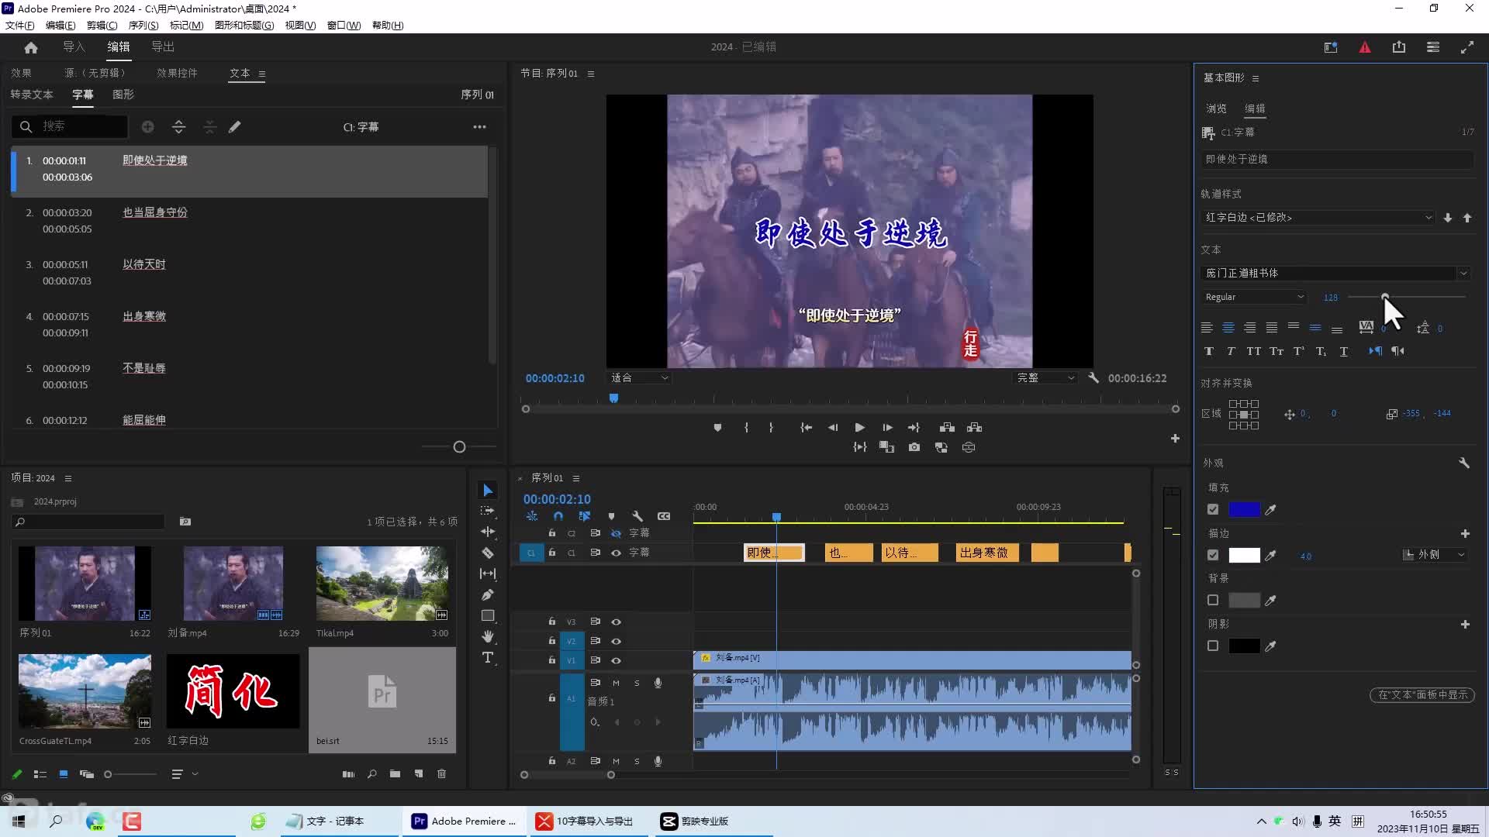
Task: Click the new bin folder icon in Project panel
Action: (395, 773)
